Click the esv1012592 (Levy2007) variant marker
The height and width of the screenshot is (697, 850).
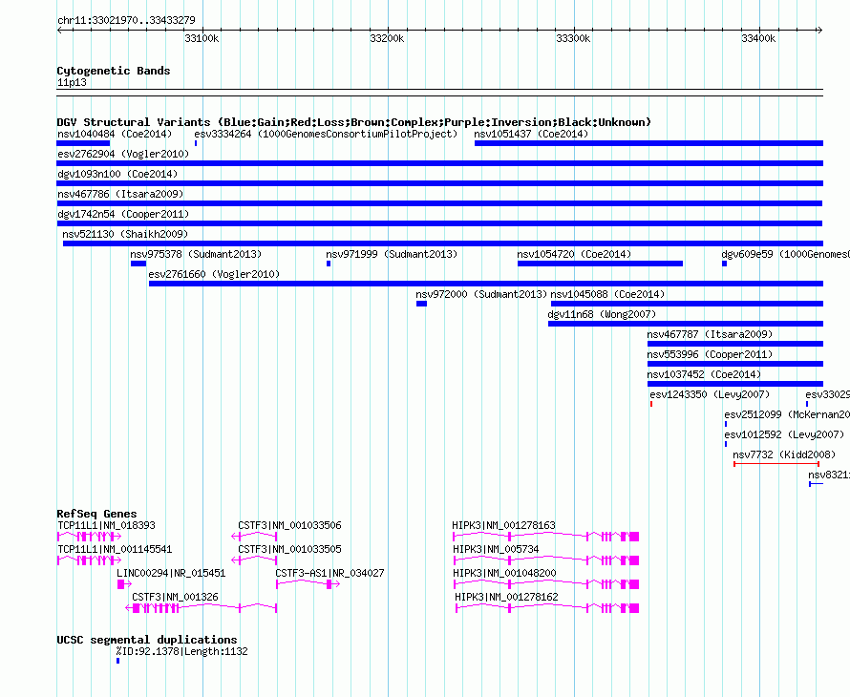click(726, 444)
